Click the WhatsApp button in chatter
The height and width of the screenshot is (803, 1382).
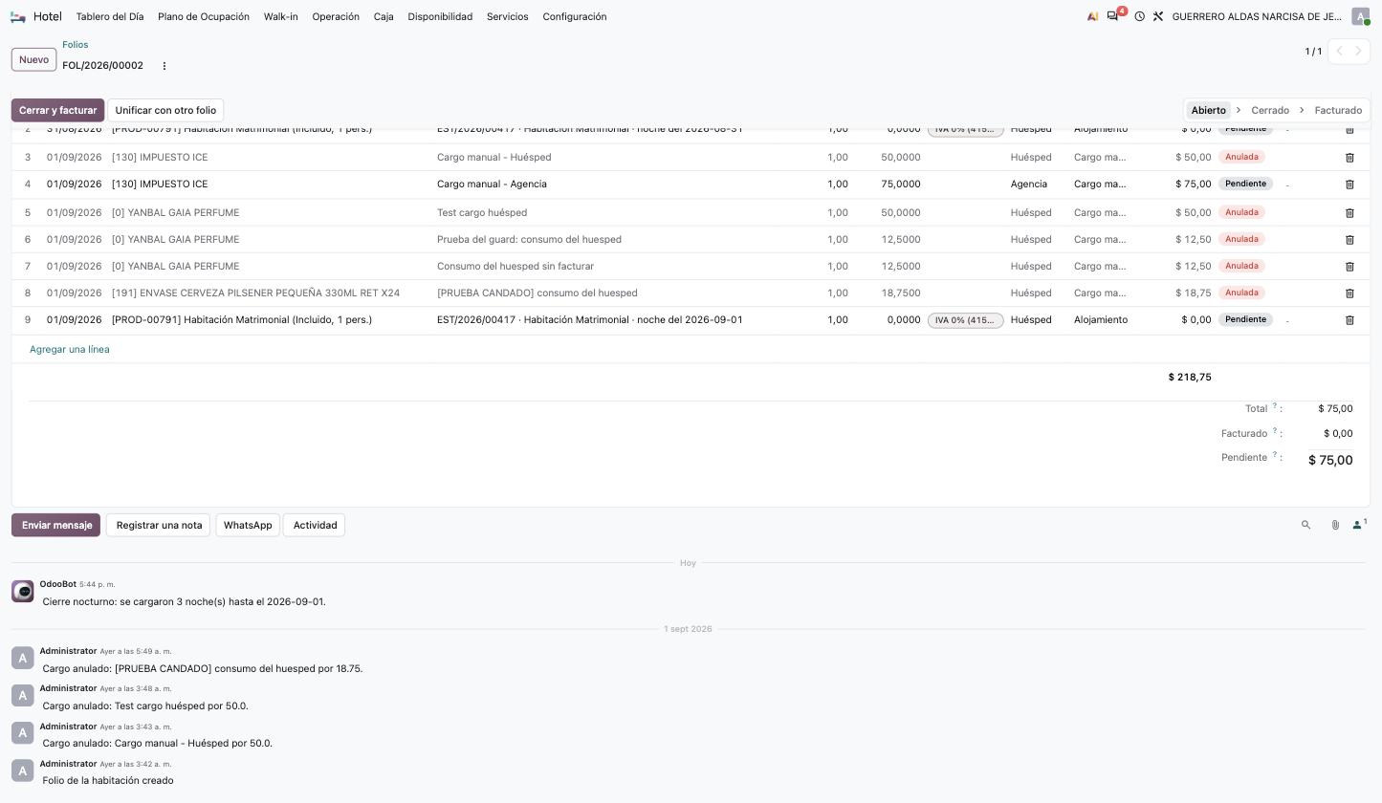(248, 525)
